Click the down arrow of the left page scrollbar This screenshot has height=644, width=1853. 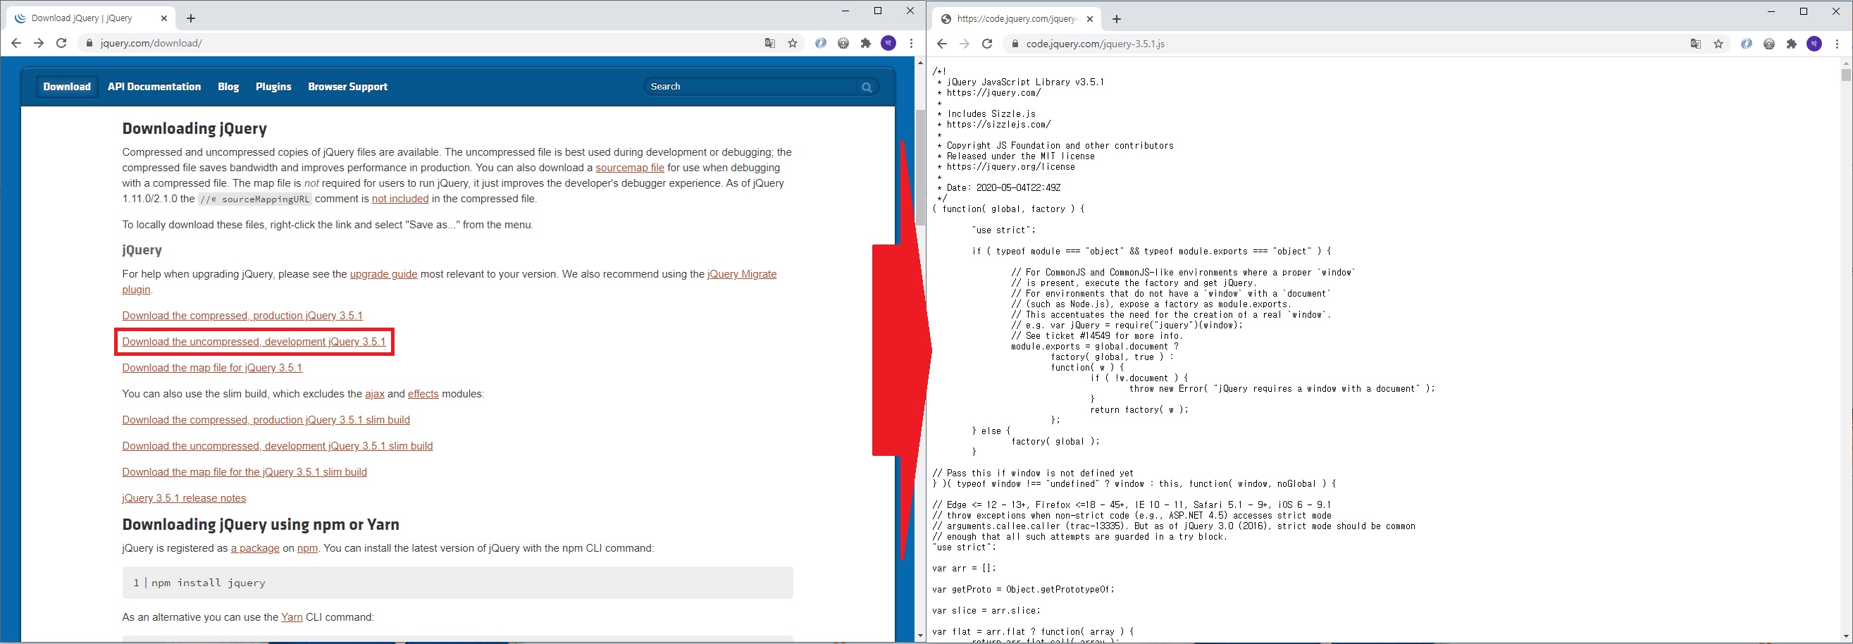pos(920,636)
